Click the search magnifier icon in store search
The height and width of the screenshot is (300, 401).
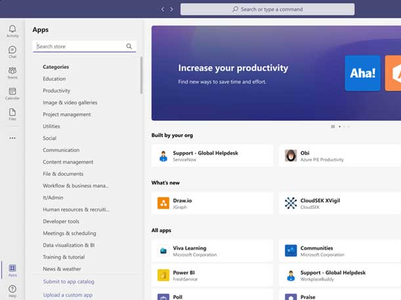point(129,47)
